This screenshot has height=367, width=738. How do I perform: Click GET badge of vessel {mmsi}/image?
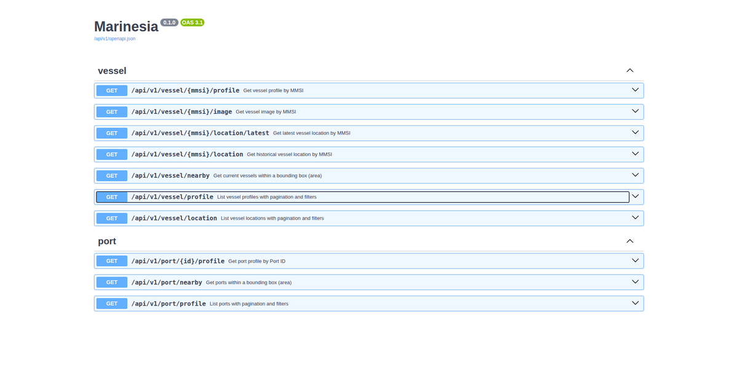(x=112, y=112)
